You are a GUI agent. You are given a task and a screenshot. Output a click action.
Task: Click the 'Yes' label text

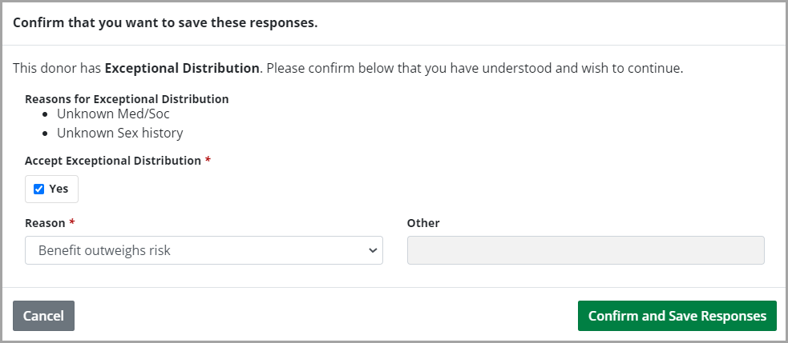(x=59, y=189)
